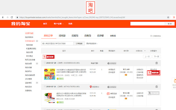The width and height of the screenshot is (176, 110).
Task: Go back using the browser back arrow
Action: point(3,17)
